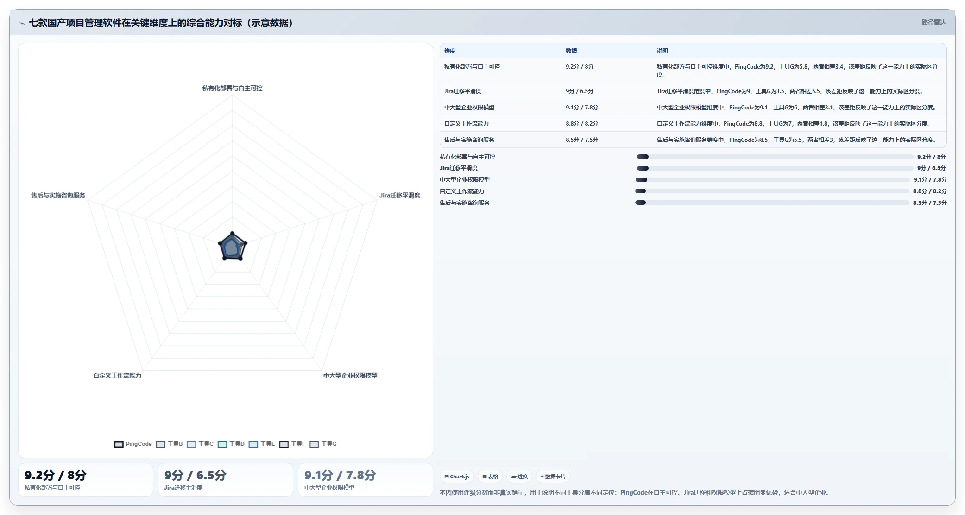
Task: Select table cell 售后与实施咨询服务
Action: pyautogui.click(x=469, y=140)
